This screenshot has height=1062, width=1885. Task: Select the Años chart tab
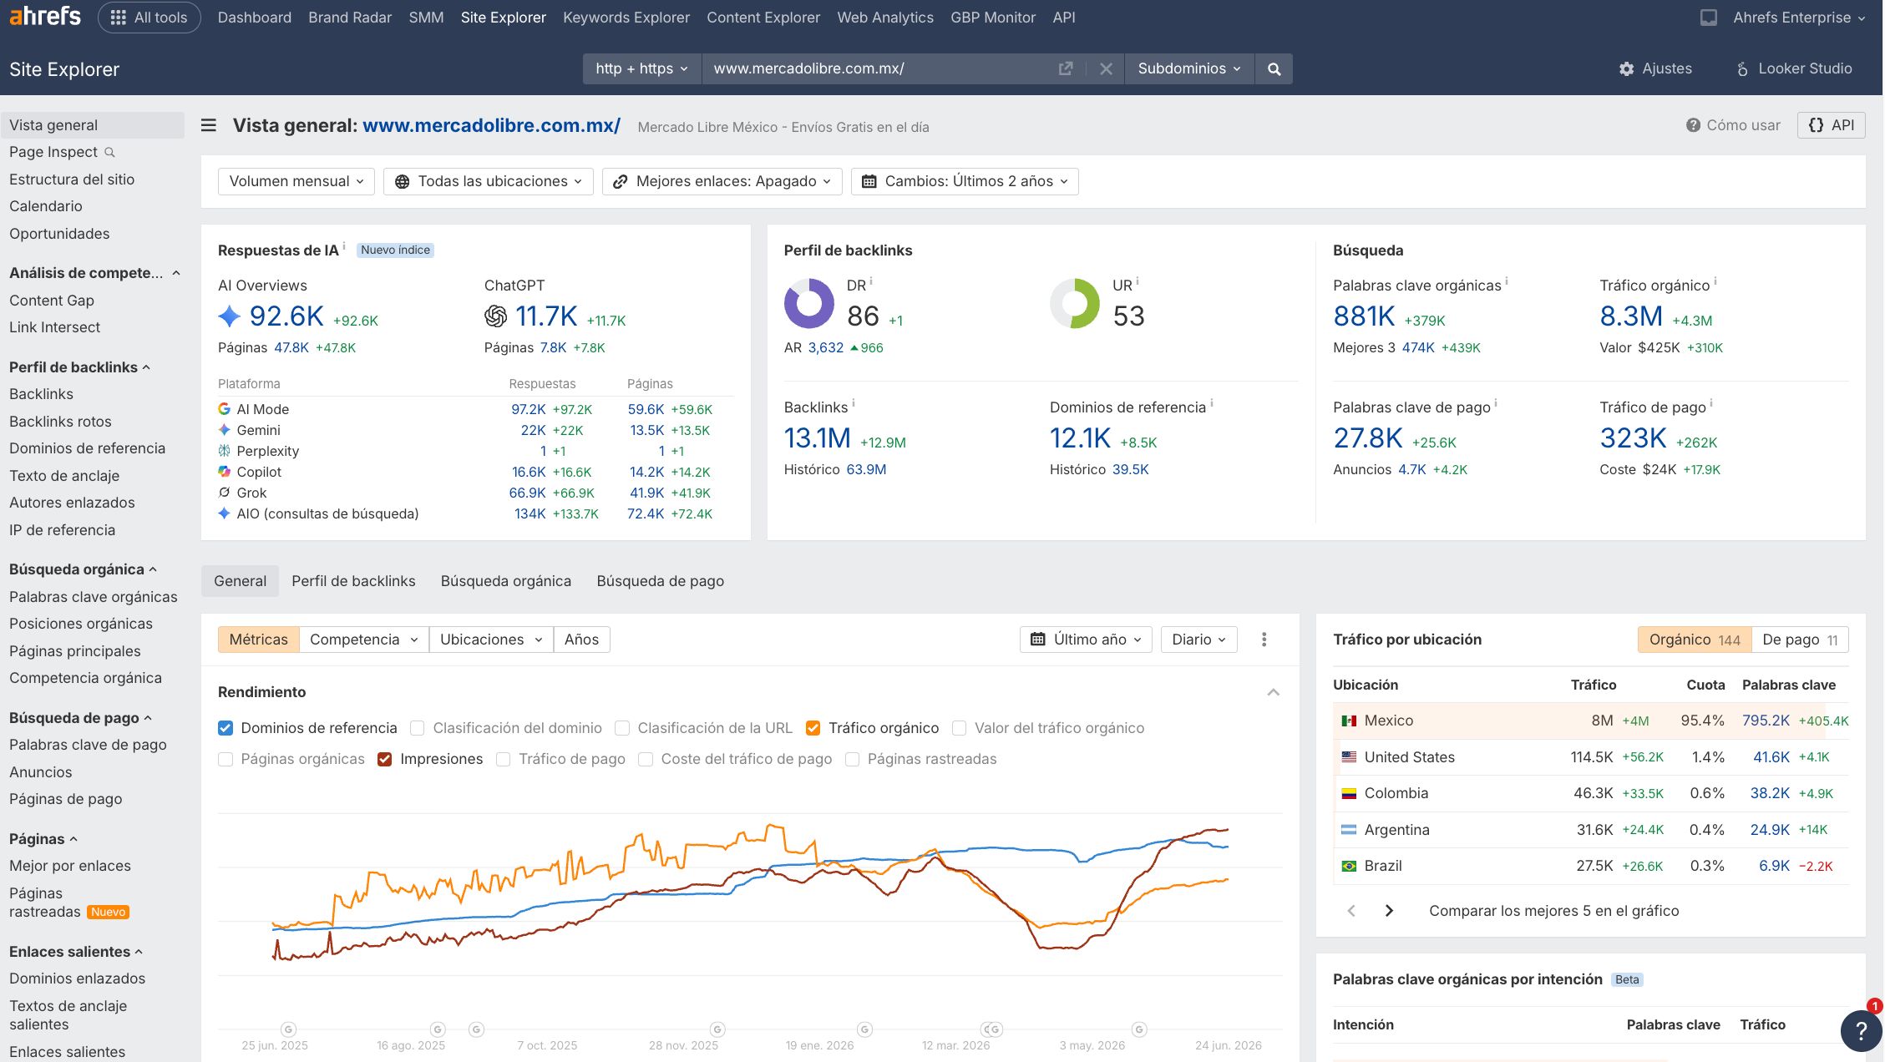coord(581,640)
